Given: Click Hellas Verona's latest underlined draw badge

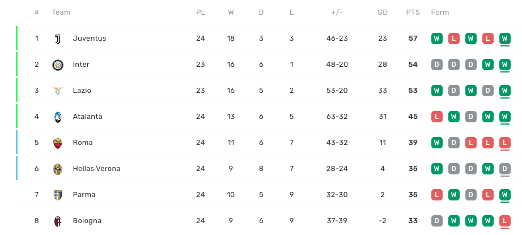Looking at the screenshot, I should pos(504,169).
